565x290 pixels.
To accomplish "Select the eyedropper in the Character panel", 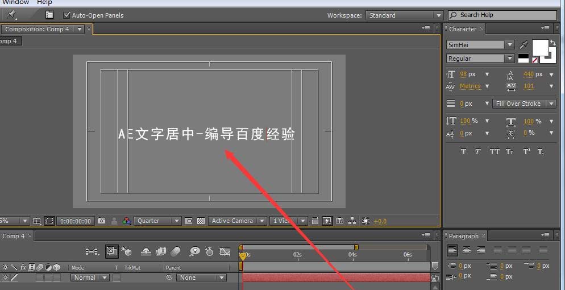I will (x=524, y=45).
